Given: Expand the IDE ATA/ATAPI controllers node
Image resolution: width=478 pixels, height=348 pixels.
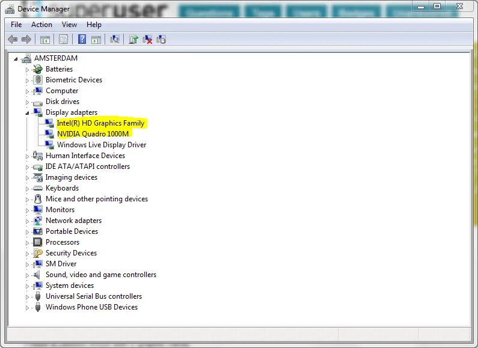Looking at the screenshot, I should click(27, 167).
